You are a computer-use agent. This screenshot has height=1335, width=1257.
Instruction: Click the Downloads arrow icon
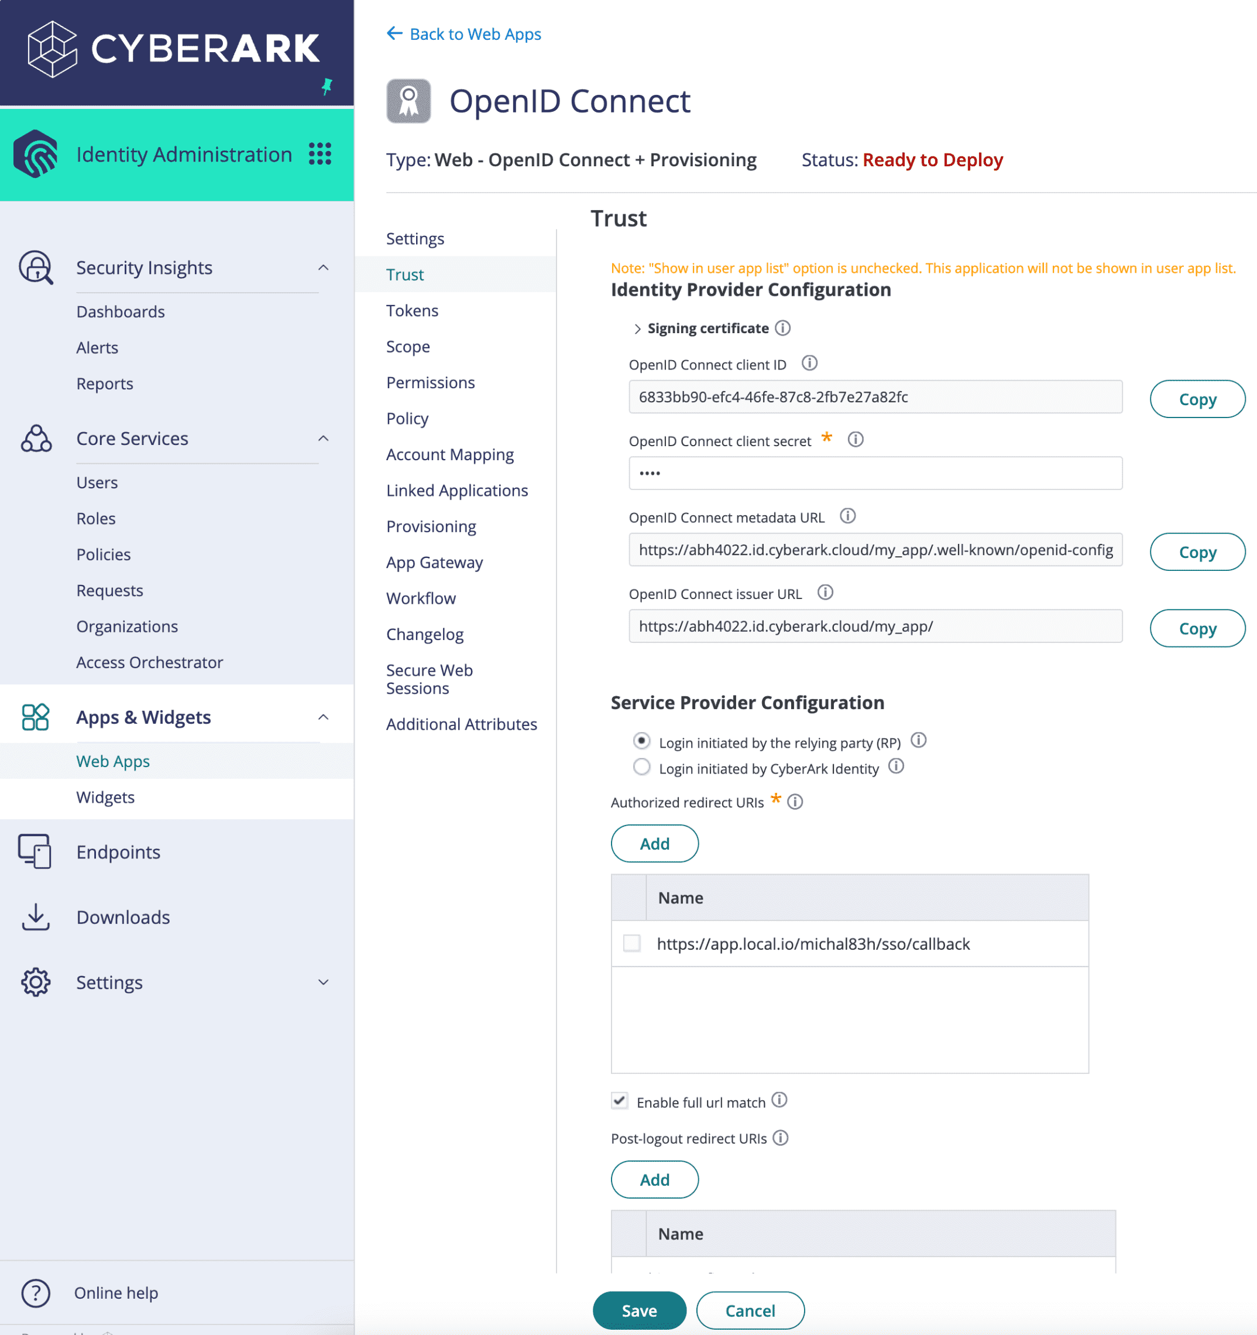coord(36,916)
